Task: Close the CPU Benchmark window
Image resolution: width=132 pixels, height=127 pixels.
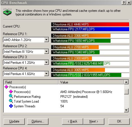Action: coord(129,3)
